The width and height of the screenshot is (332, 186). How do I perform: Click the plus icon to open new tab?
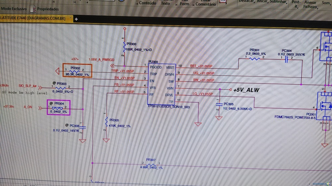(x=76, y=19)
